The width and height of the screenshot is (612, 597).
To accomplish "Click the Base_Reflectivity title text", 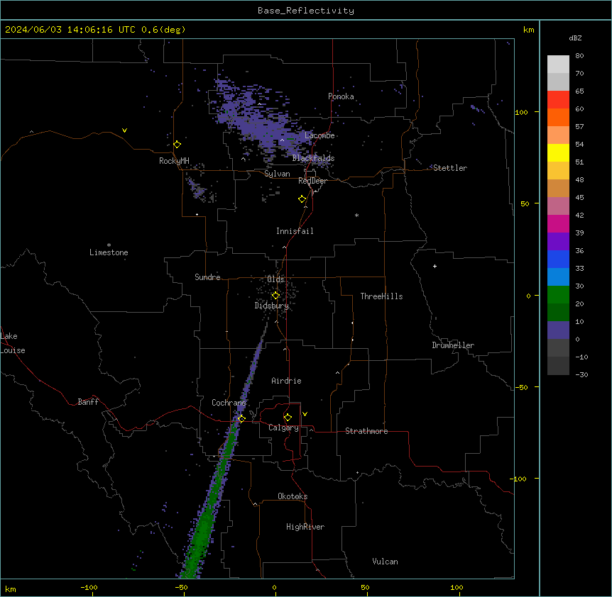I will 306,11.
